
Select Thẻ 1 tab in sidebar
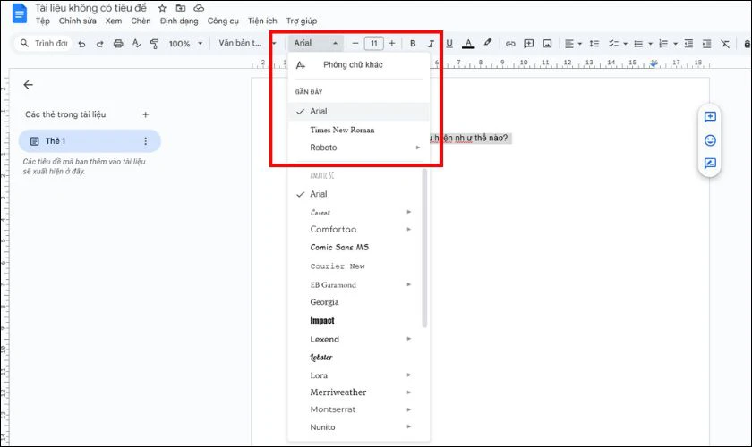click(90, 141)
